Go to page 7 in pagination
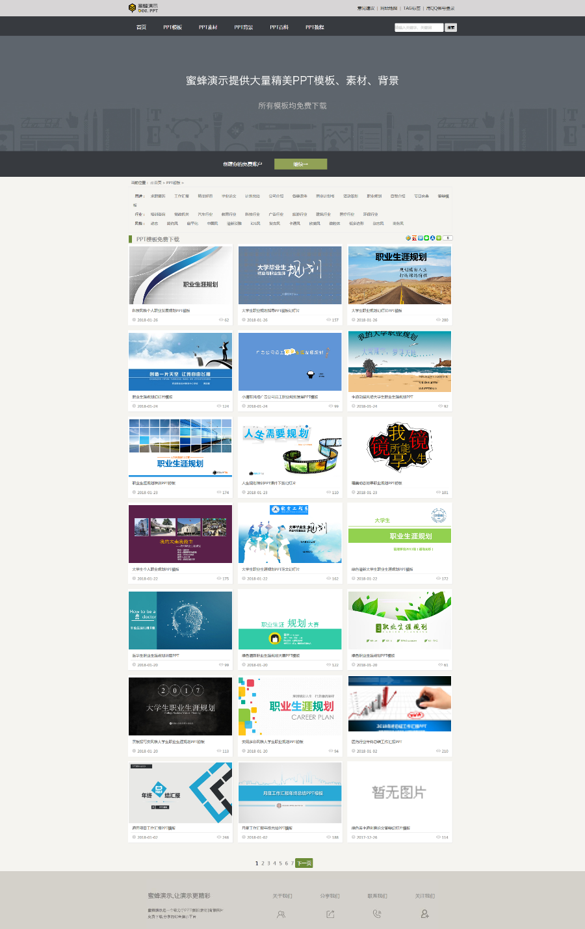585x929 pixels. (292, 863)
